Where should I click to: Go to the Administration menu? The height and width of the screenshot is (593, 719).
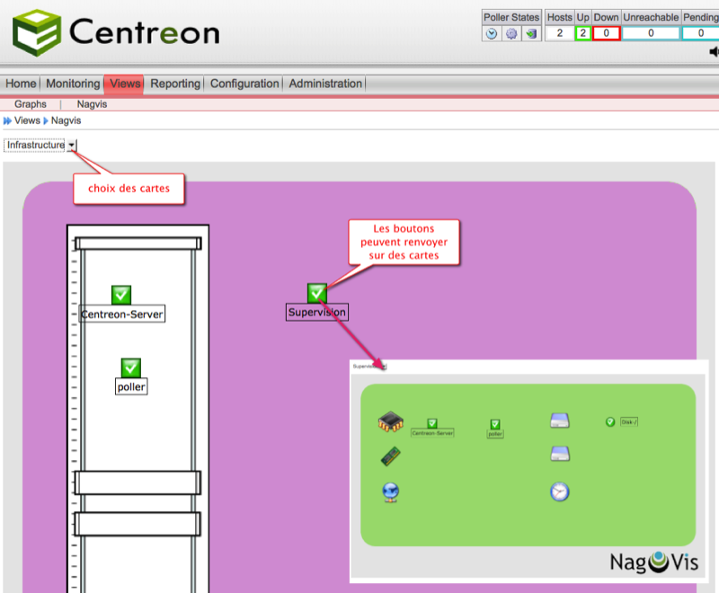(325, 84)
